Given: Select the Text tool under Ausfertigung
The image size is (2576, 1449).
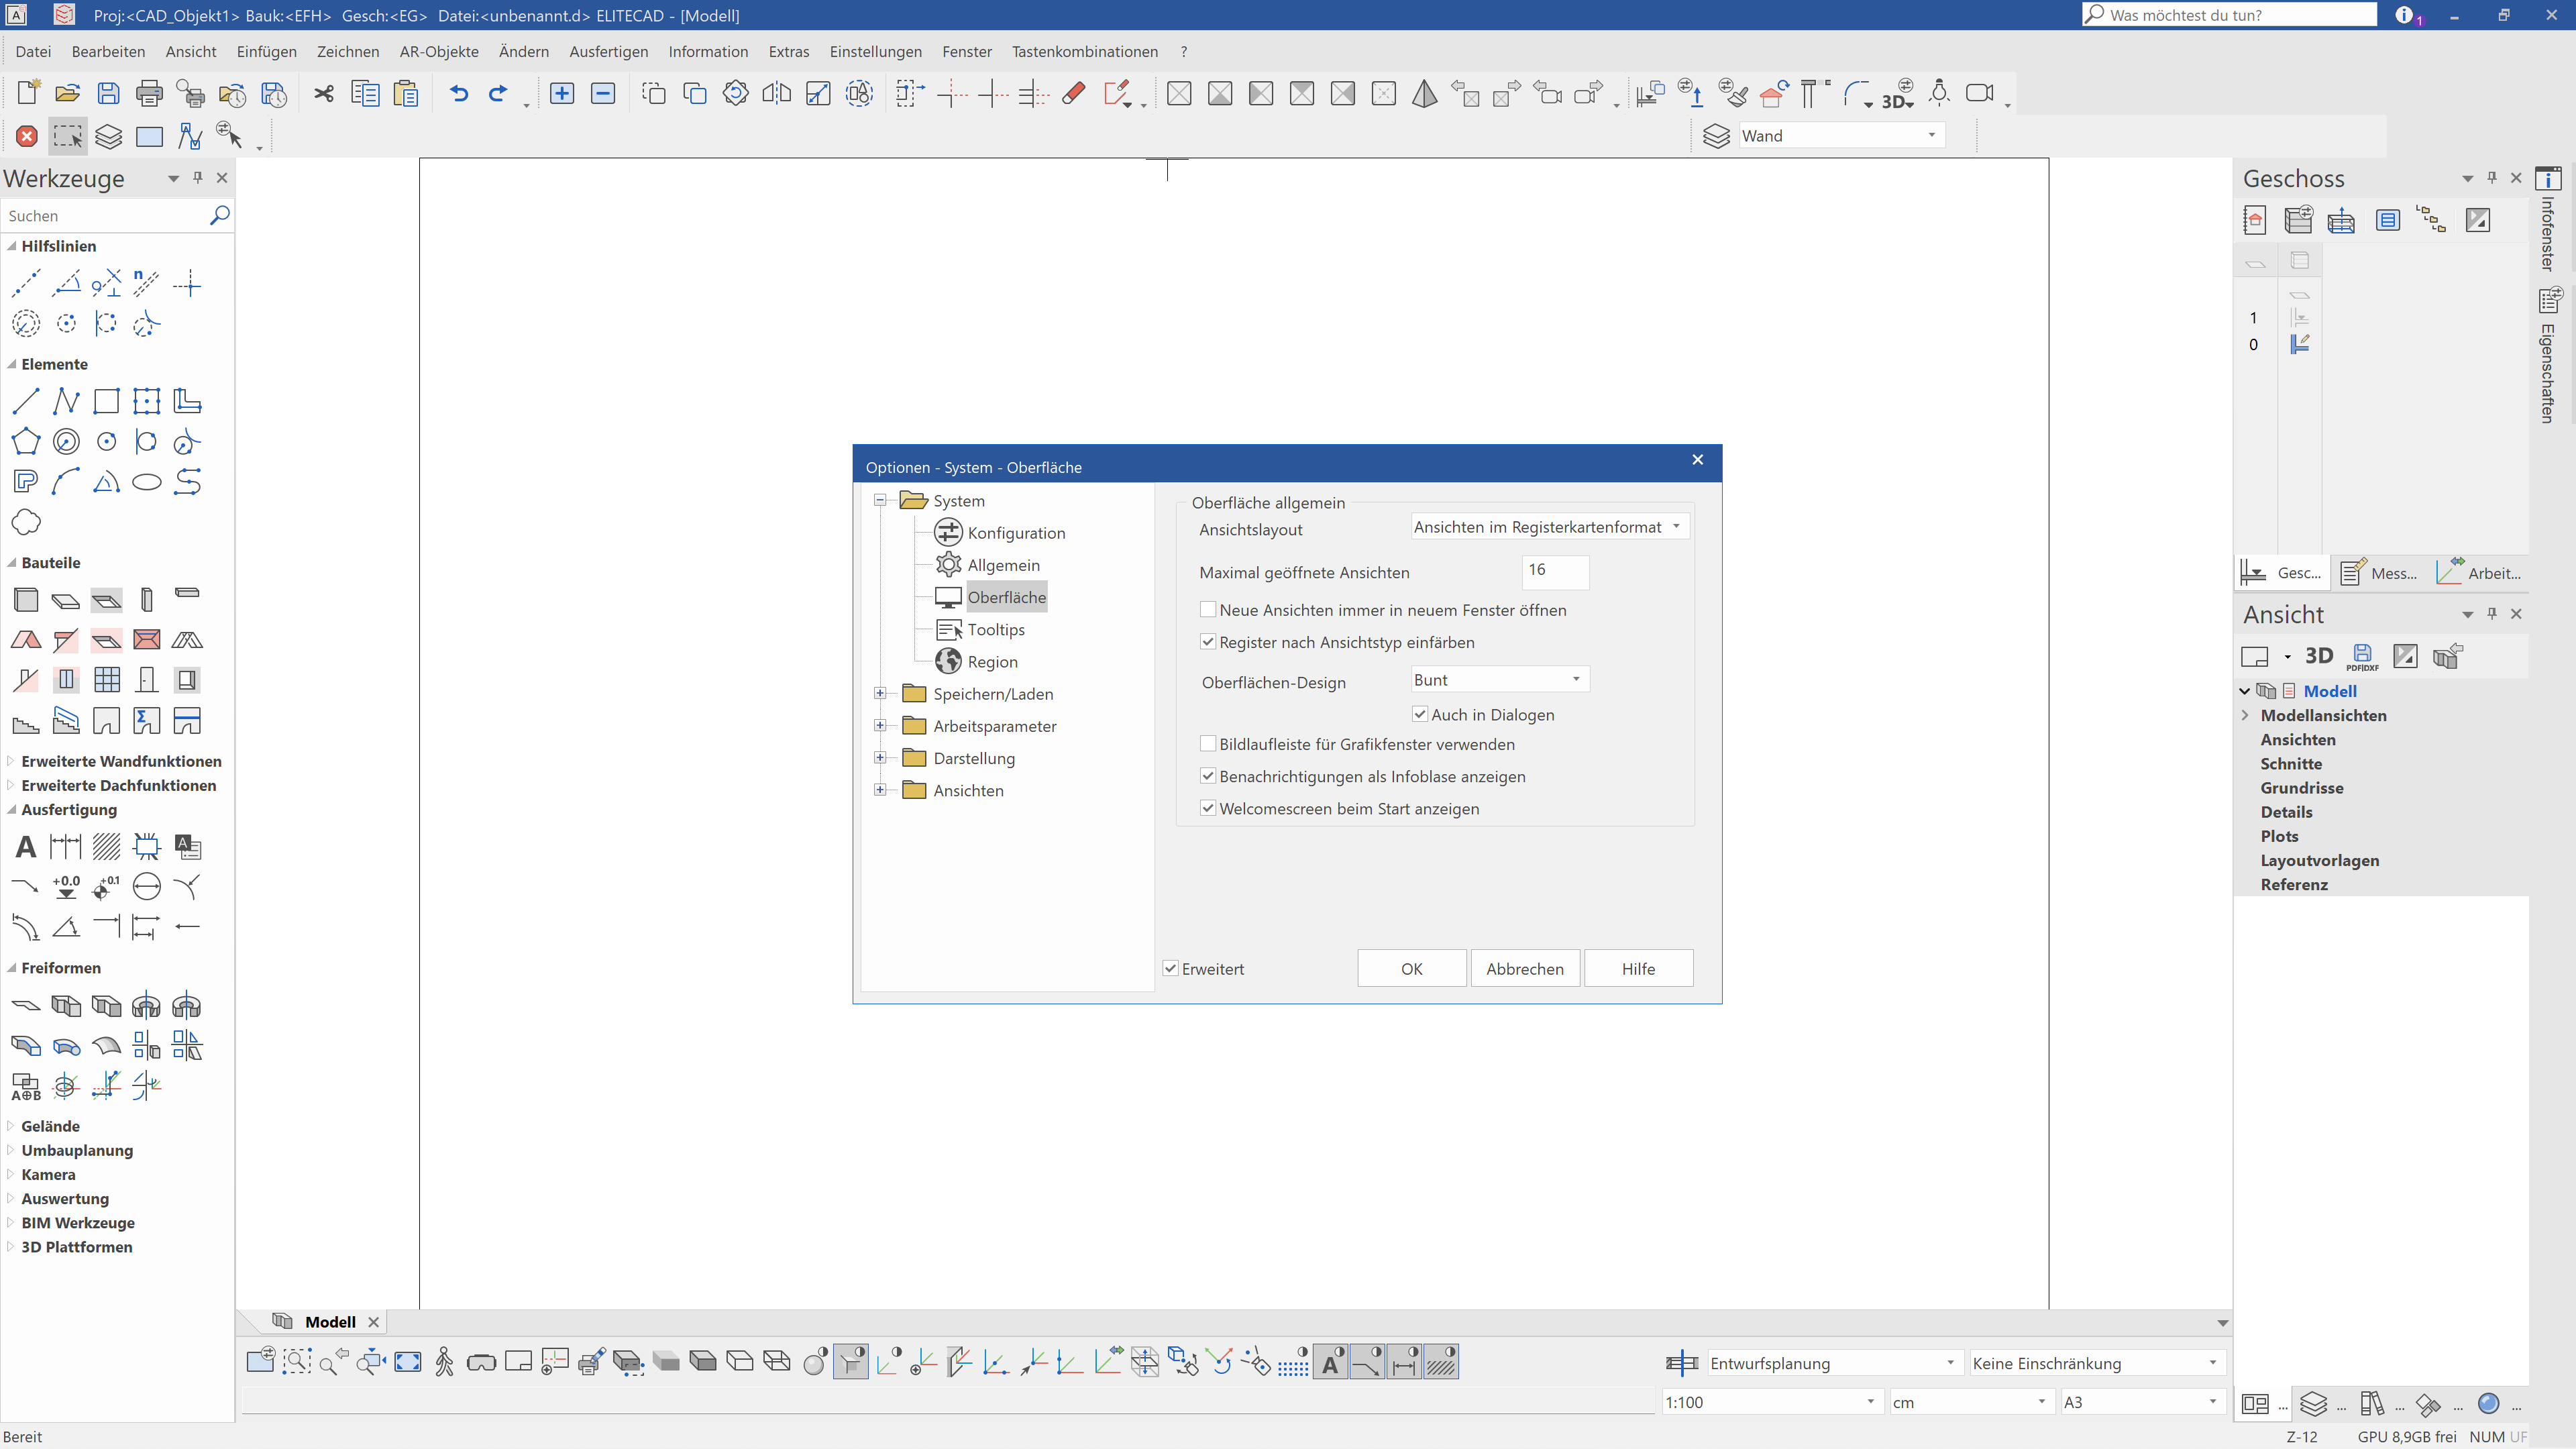Looking at the screenshot, I should [26, 847].
